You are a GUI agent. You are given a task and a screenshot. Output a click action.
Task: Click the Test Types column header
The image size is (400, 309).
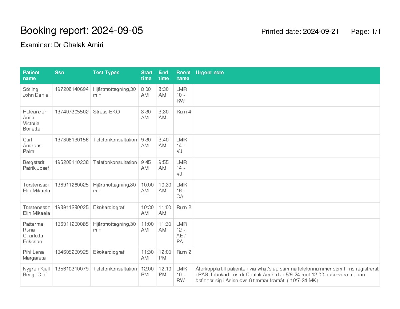pyautogui.click(x=104, y=72)
